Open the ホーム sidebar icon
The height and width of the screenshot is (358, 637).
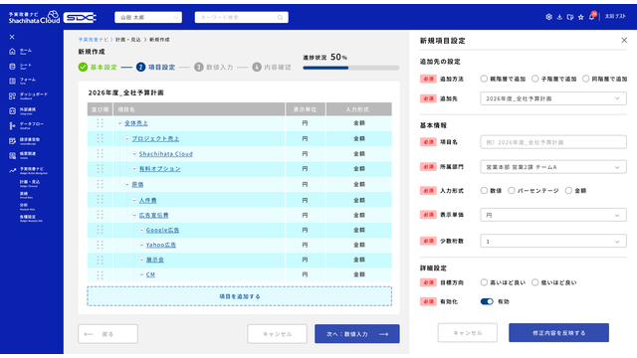[12, 52]
